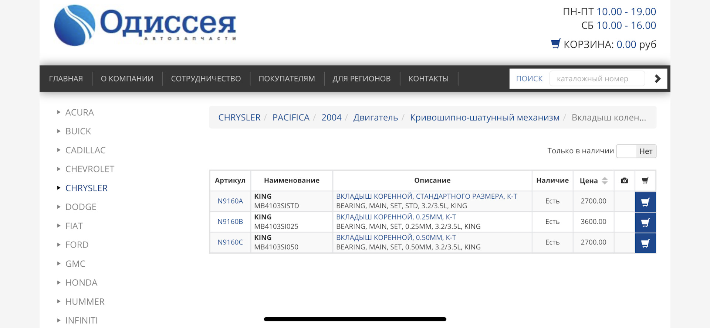Select DODGE in the brand list

point(81,207)
